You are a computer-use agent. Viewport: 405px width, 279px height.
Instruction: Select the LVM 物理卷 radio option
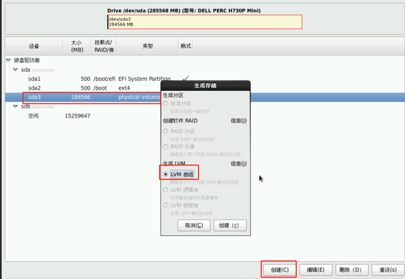click(x=166, y=205)
